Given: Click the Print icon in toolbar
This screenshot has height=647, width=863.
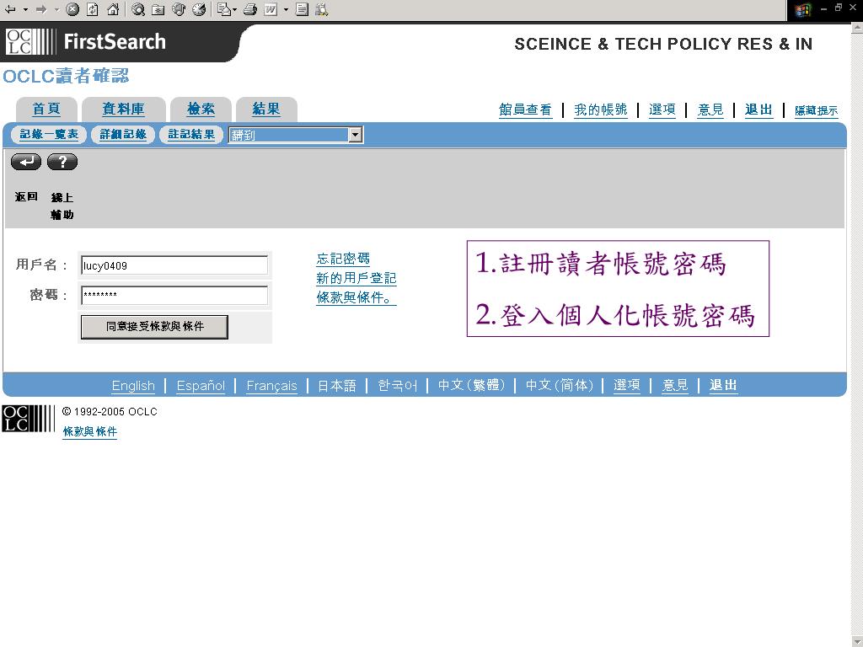Looking at the screenshot, I should point(250,9).
